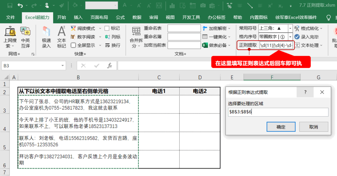
Task: Switch to the 公式 tab
Action: 120,17
